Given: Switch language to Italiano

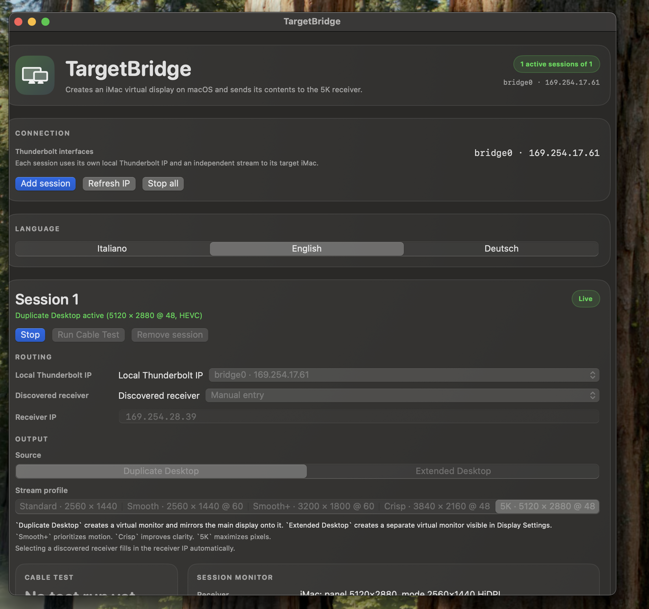Looking at the screenshot, I should (112, 249).
